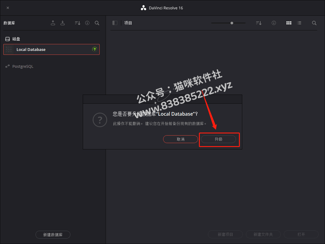The height and width of the screenshot is (244, 325).
Task: Adjust the project thumbnail size slider
Action: pos(232,23)
